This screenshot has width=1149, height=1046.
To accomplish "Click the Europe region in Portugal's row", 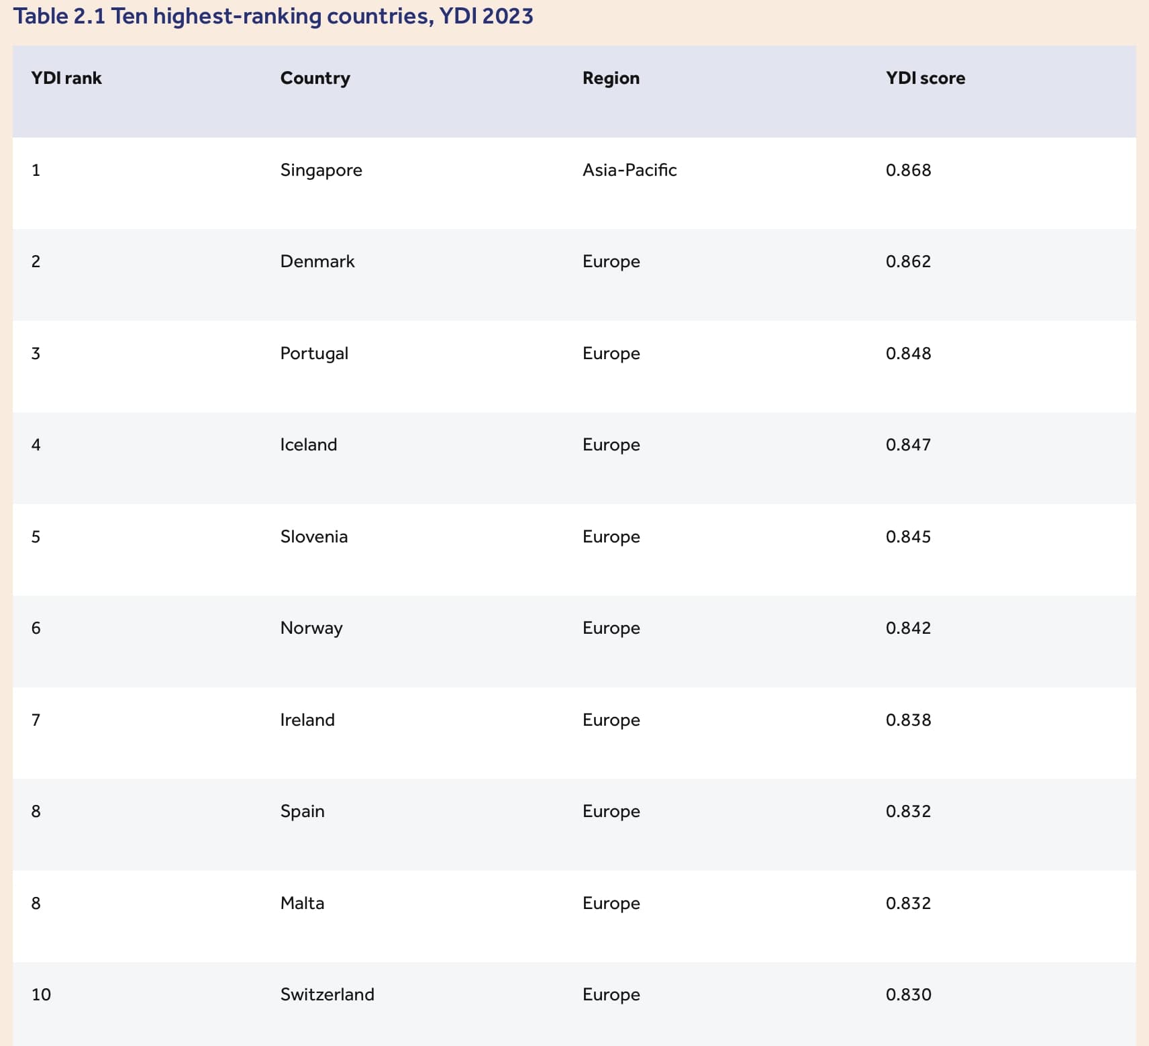I will (x=611, y=354).
